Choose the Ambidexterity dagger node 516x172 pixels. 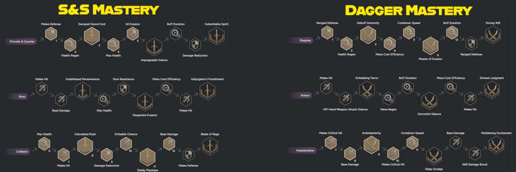pos(371,145)
